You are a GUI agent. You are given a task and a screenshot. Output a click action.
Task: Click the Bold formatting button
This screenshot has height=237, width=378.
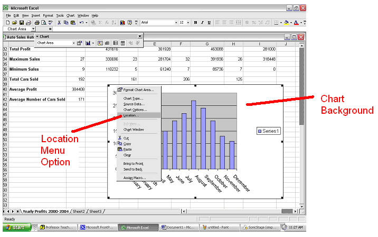click(195, 23)
